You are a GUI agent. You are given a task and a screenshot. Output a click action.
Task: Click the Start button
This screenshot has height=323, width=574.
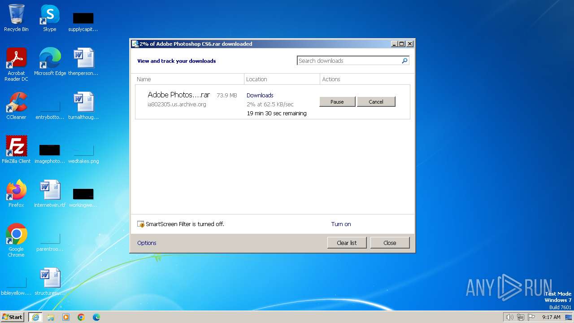coord(13,317)
